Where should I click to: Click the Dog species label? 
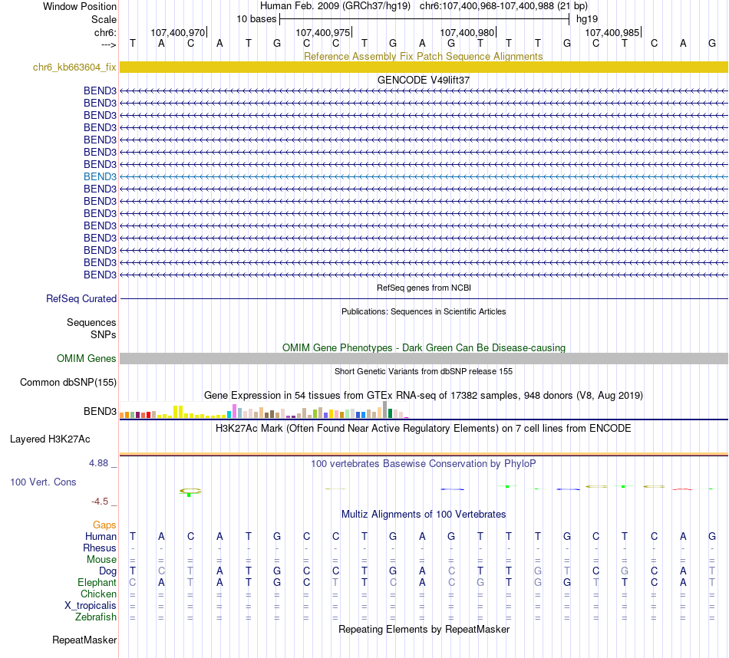[x=107, y=571]
